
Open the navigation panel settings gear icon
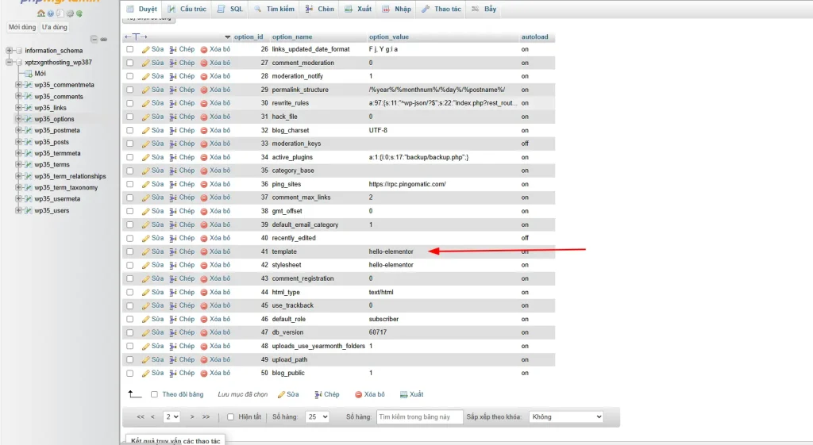tap(70, 13)
